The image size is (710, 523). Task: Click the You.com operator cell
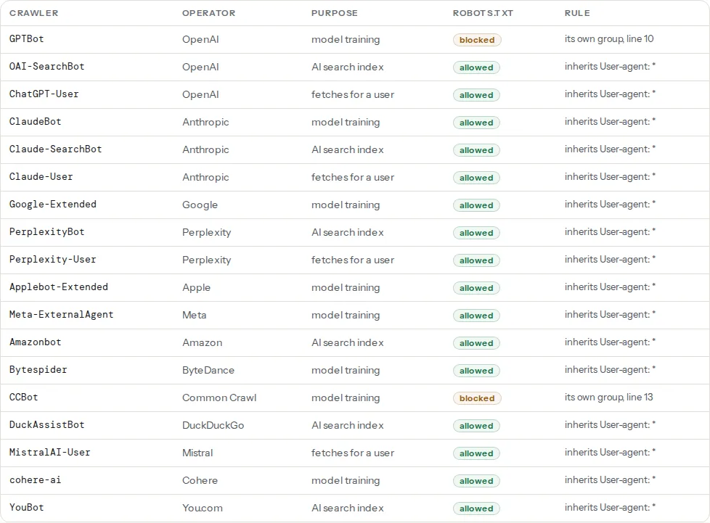pos(203,508)
